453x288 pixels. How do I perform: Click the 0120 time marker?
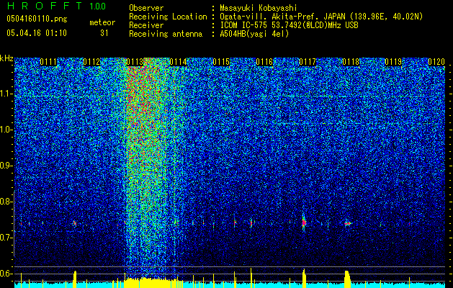pos(436,62)
